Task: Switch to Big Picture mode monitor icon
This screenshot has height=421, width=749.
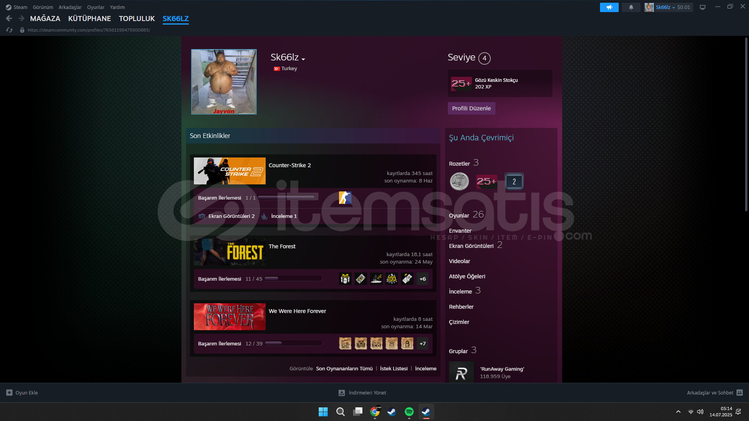Action: tap(702, 7)
